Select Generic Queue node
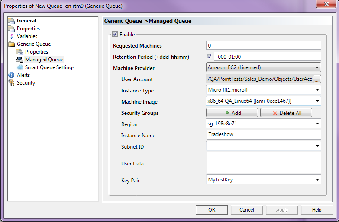339x222 pixels. (34, 44)
